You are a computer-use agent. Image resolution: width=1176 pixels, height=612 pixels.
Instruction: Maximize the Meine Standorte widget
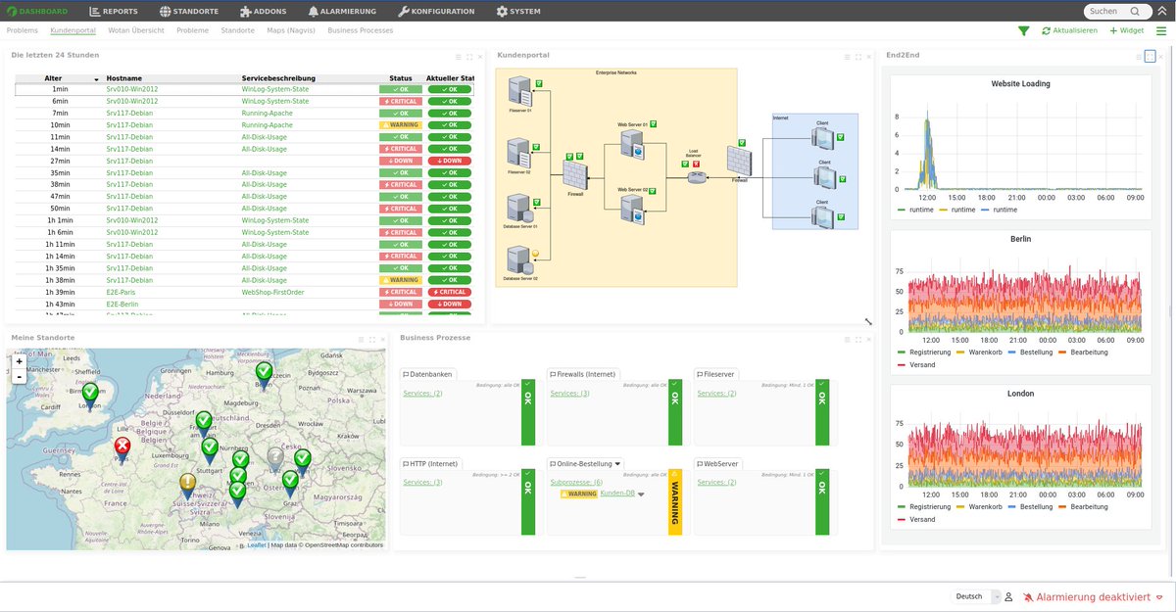coord(373,339)
